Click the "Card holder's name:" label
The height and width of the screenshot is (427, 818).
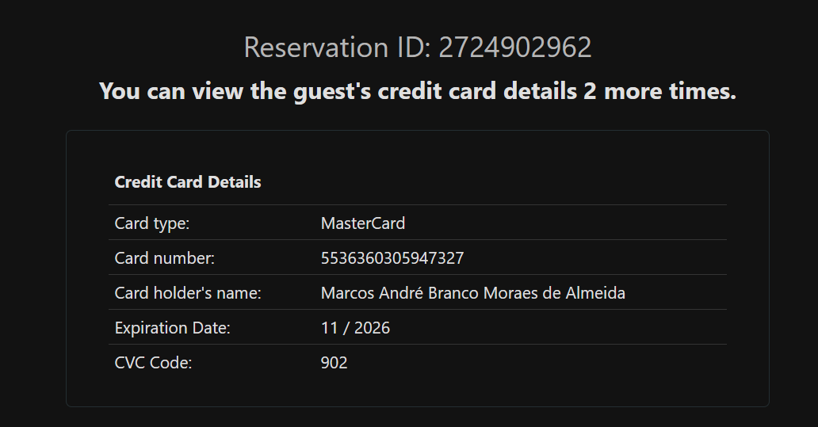pyautogui.click(x=188, y=293)
